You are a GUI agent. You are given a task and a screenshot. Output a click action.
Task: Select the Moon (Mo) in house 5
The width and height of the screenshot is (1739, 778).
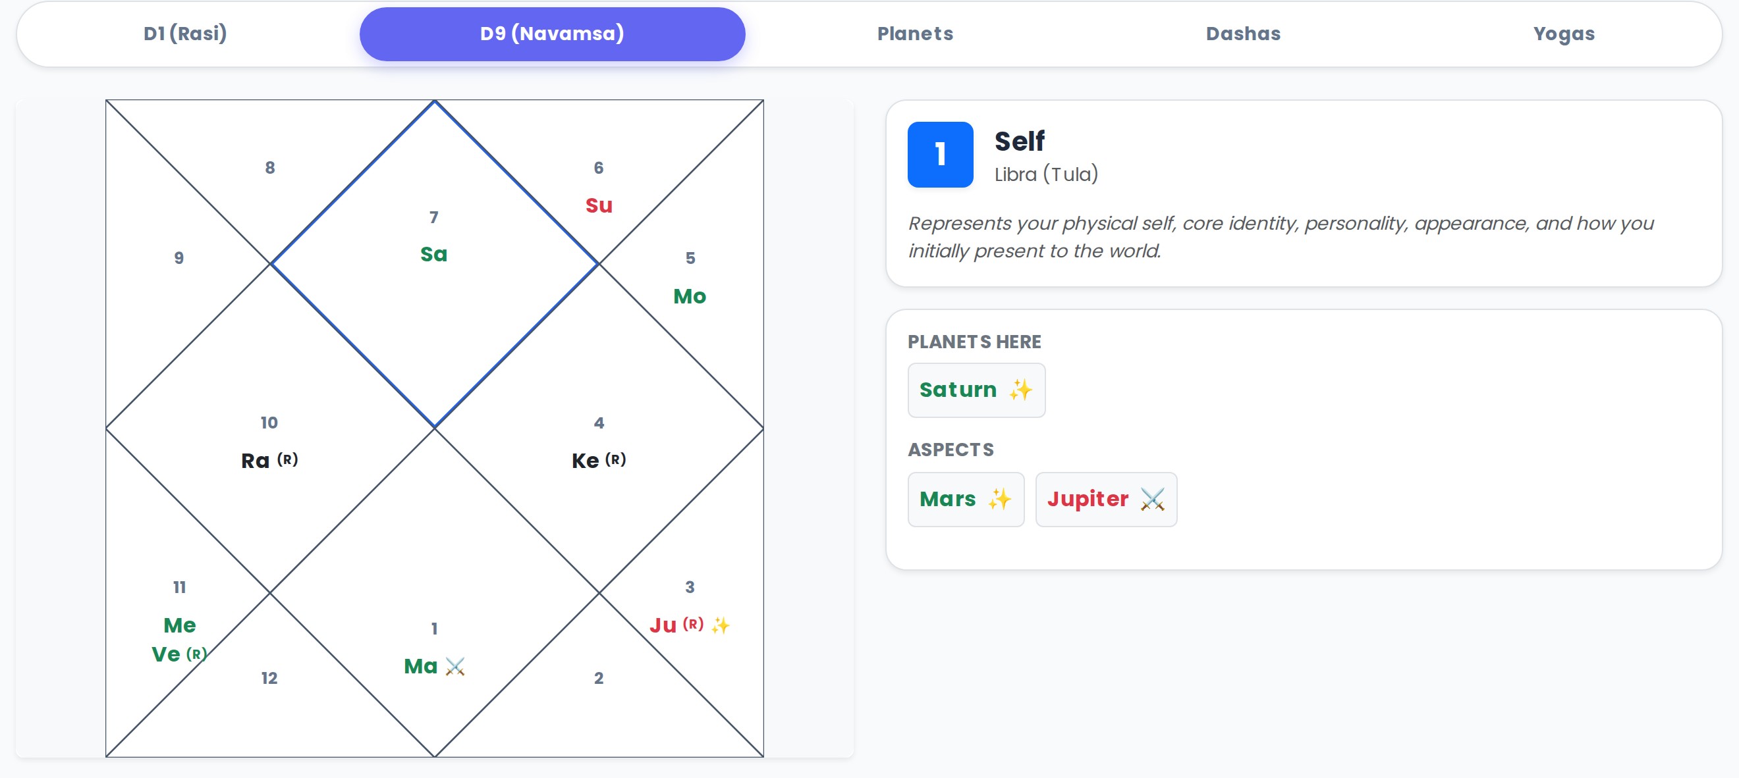(x=688, y=295)
